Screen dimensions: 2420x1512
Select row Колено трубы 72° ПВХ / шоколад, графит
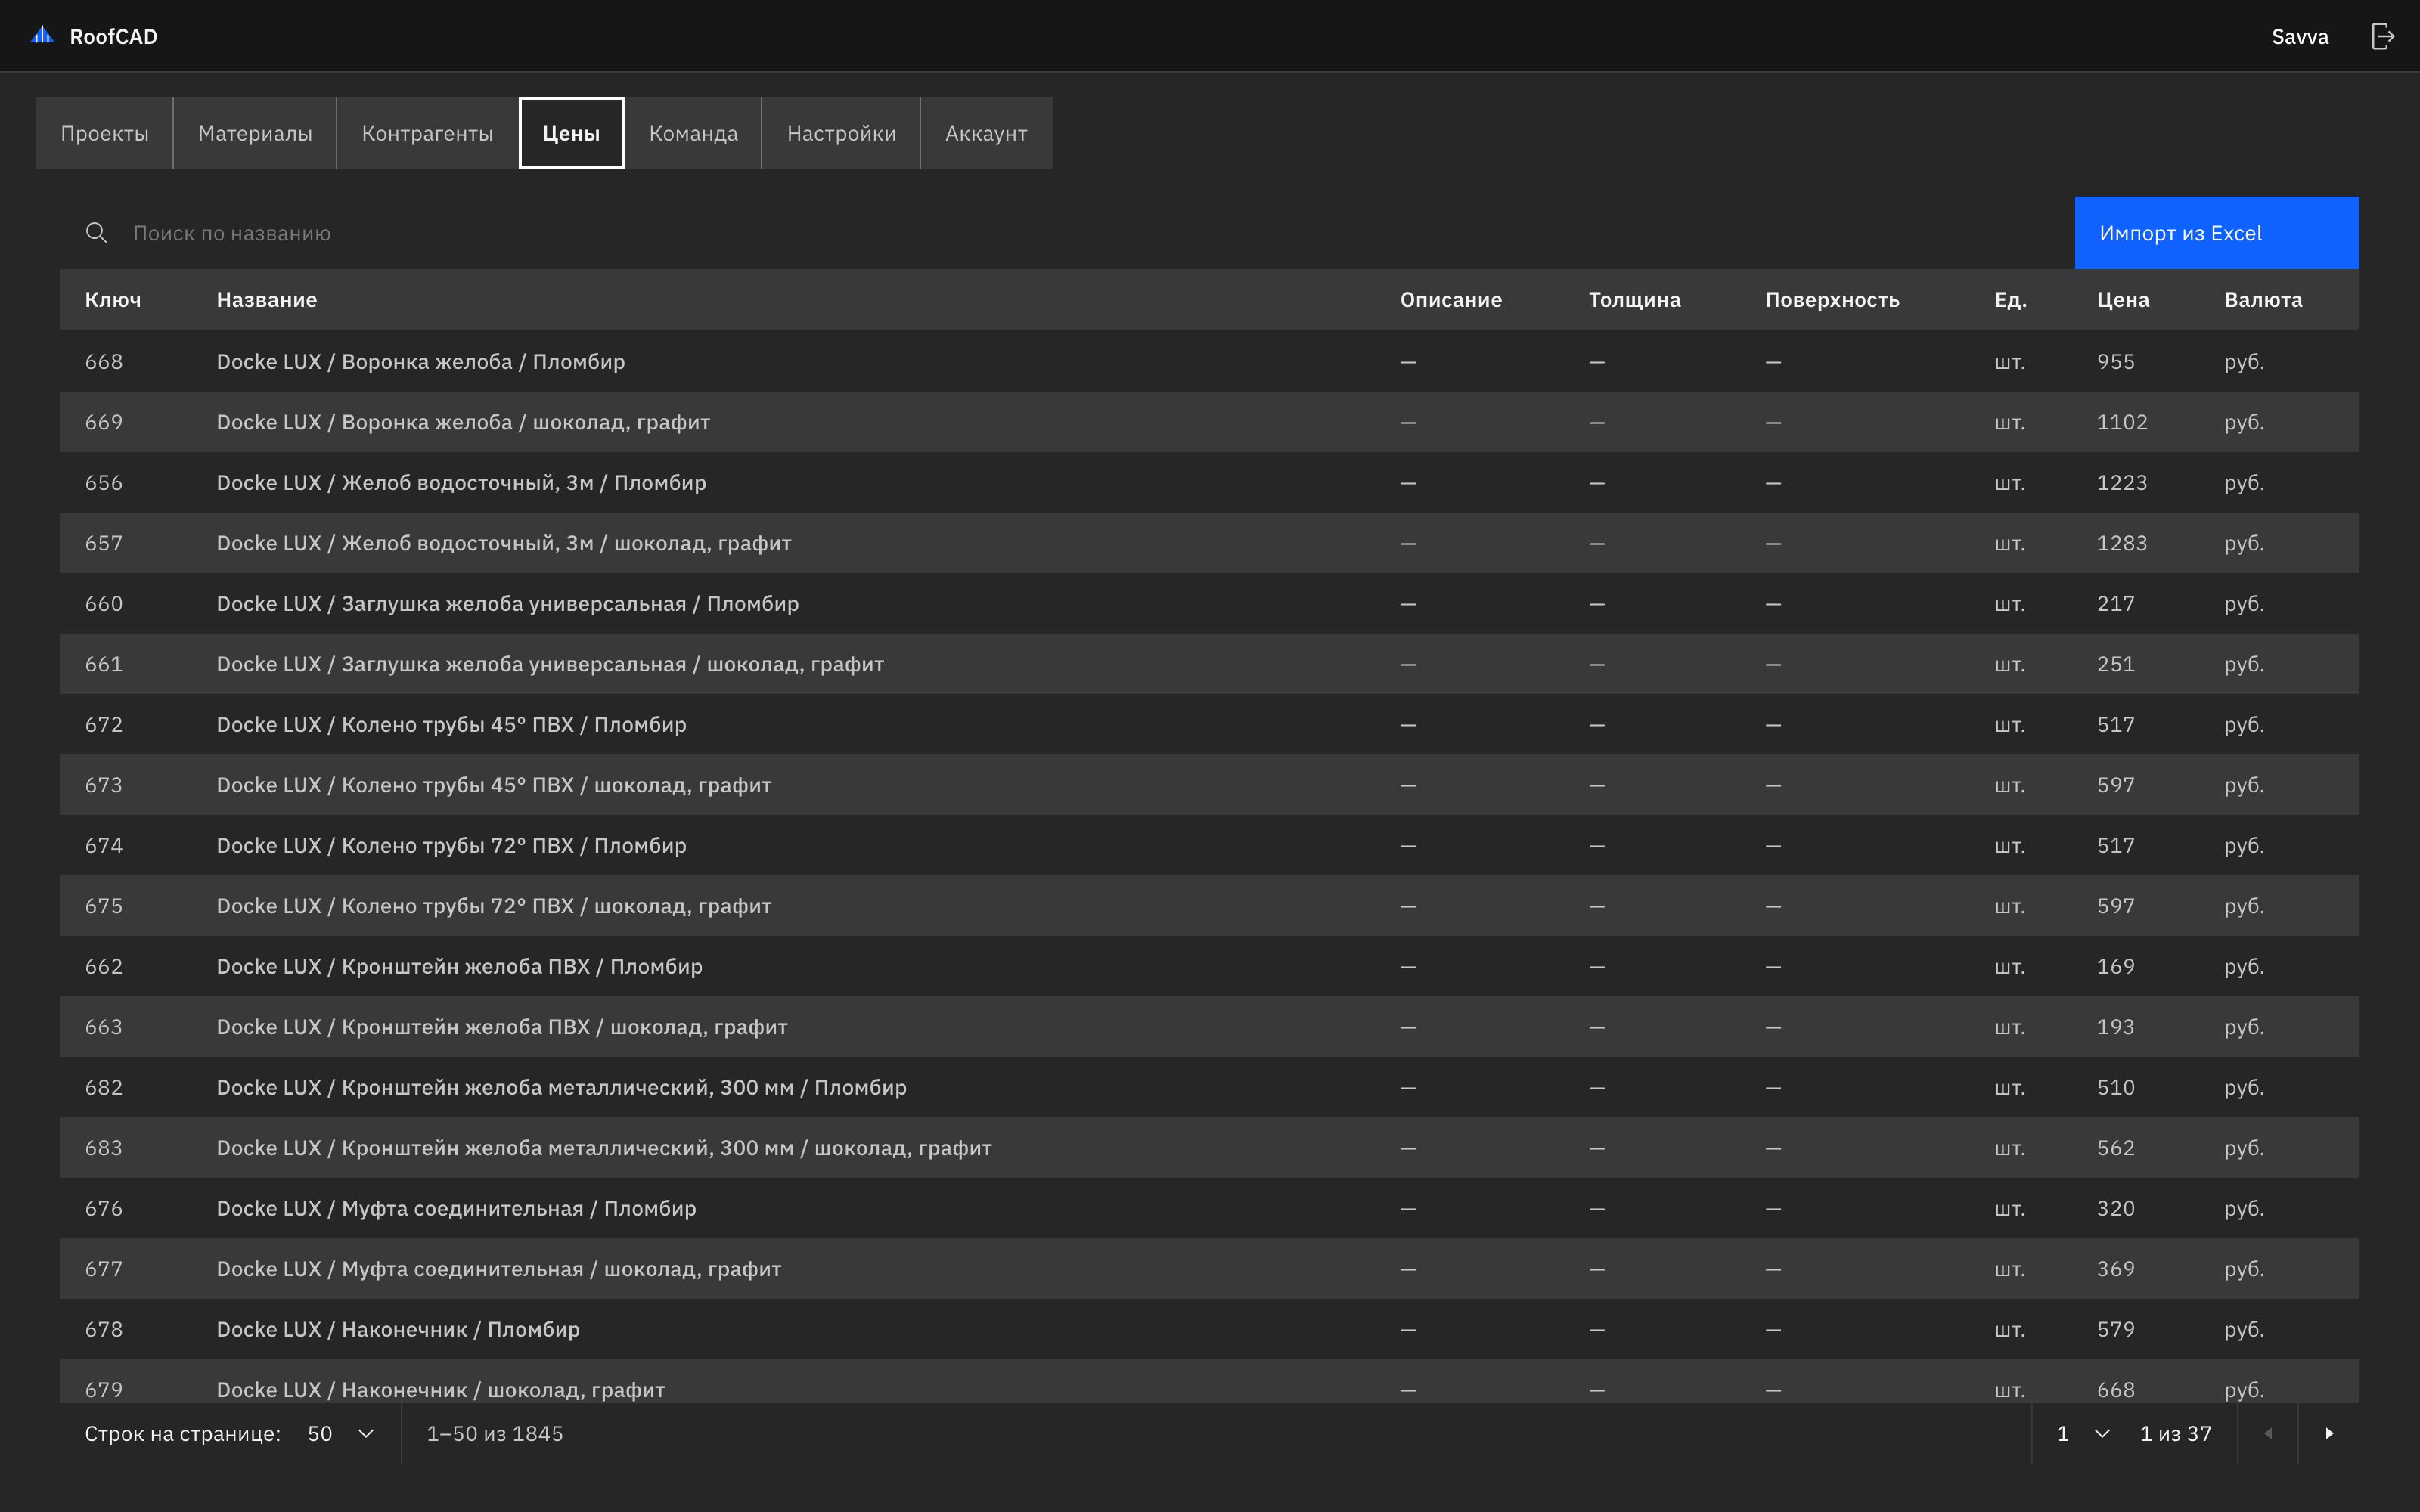coord(1210,906)
